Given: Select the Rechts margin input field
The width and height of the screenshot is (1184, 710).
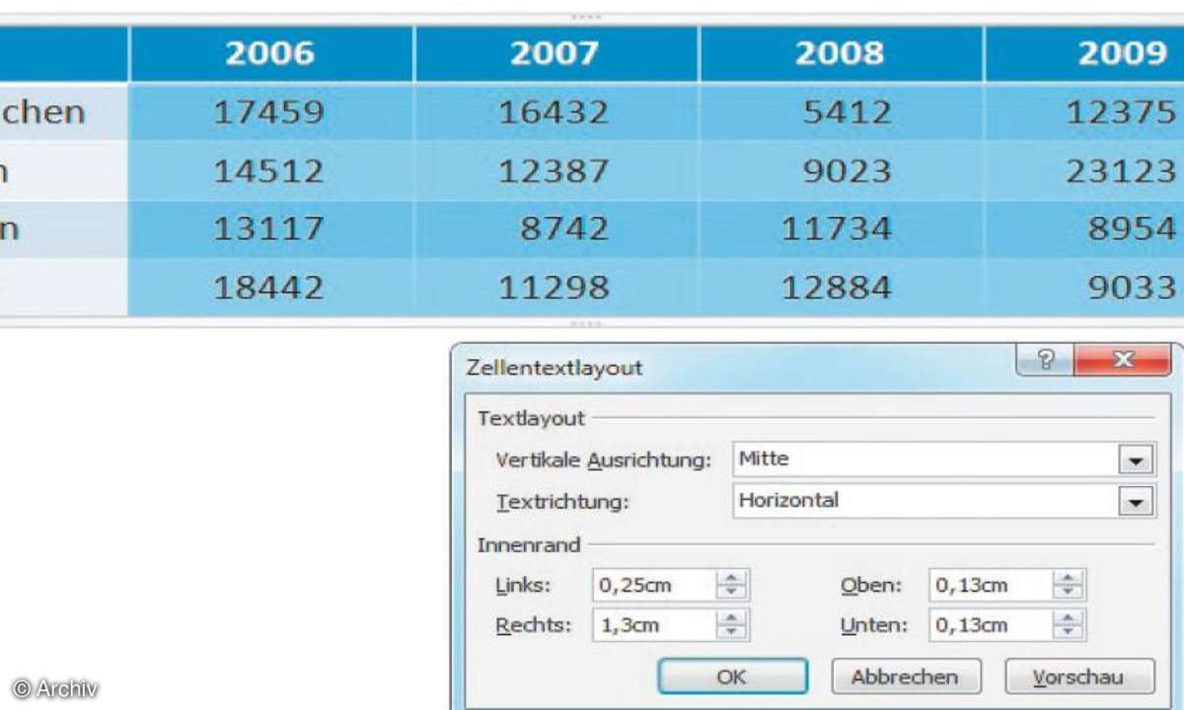Looking at the screenshot, I should click(653, 625).
